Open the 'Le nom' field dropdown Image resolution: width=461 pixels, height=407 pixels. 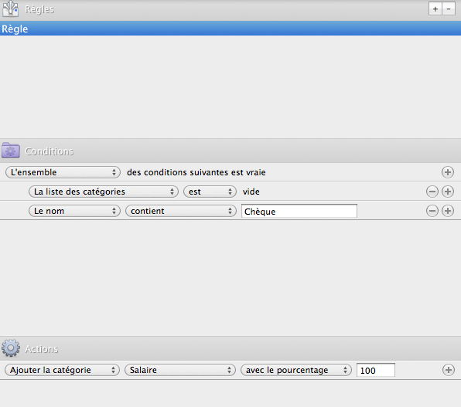74,211
